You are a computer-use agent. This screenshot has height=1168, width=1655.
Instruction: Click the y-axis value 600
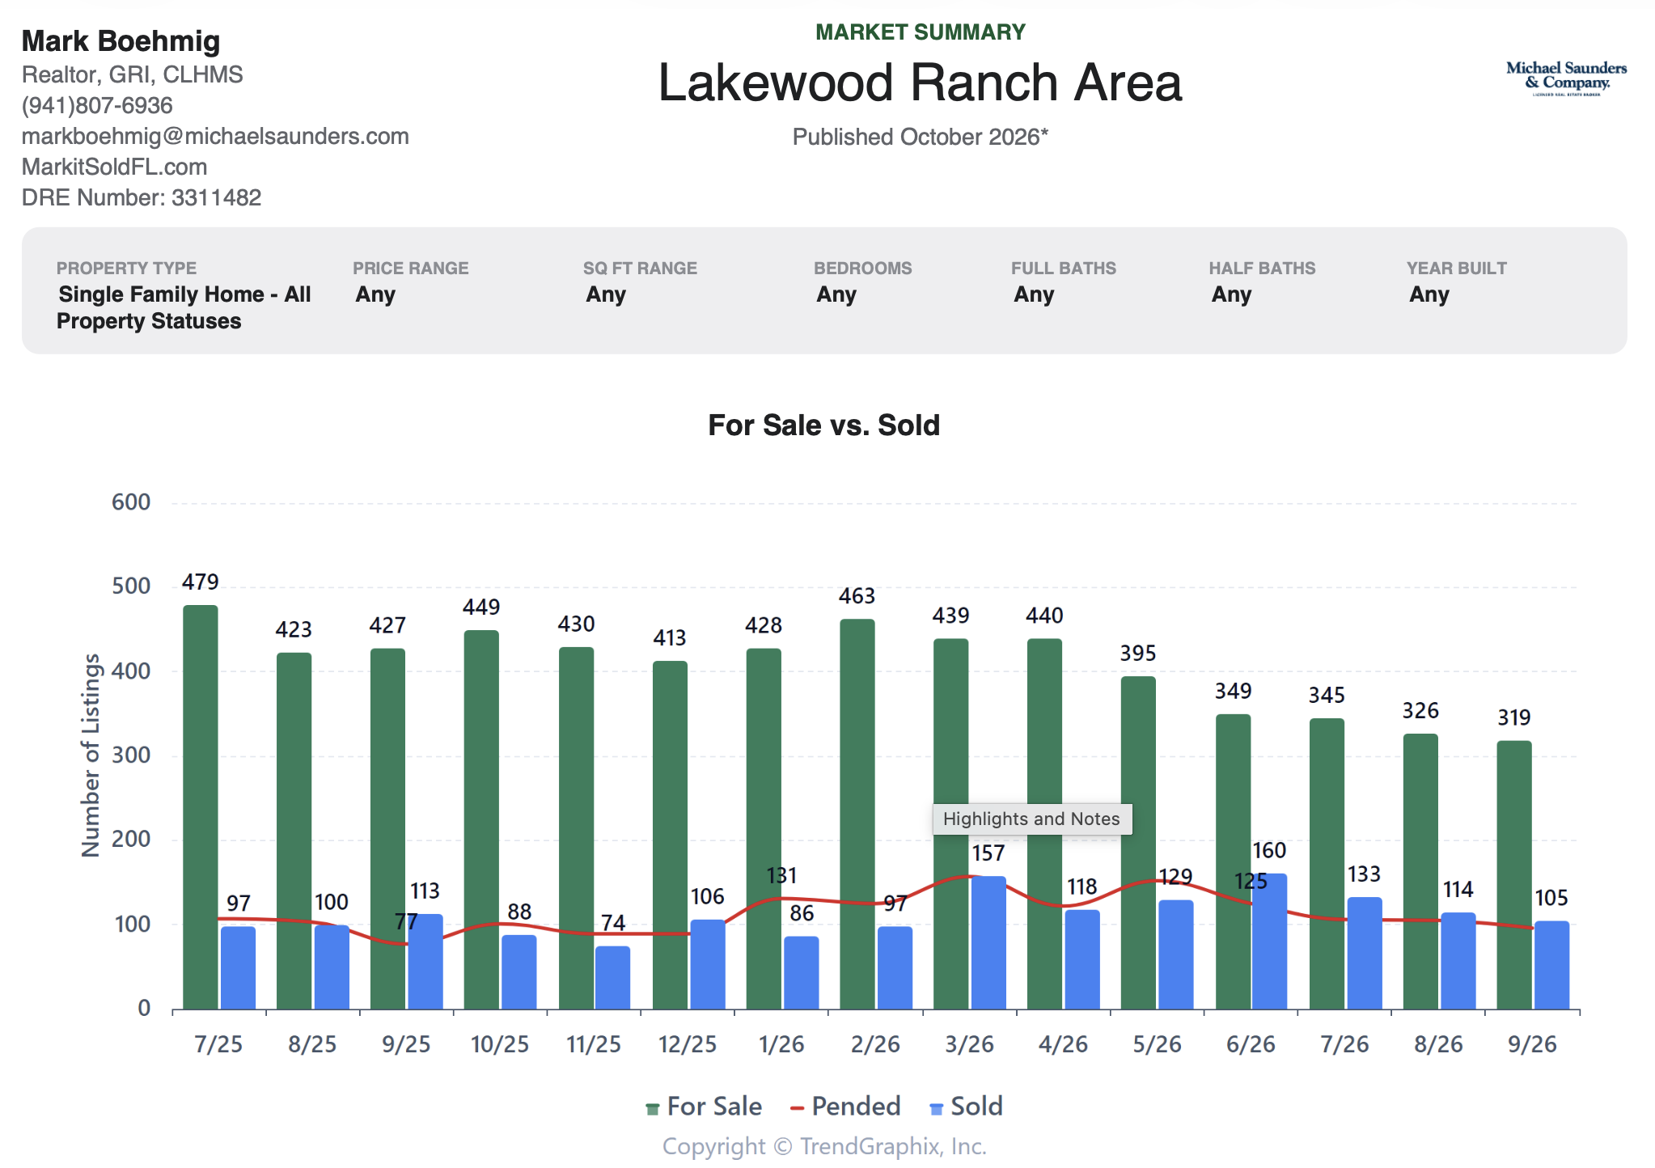[x=131, y=502]
